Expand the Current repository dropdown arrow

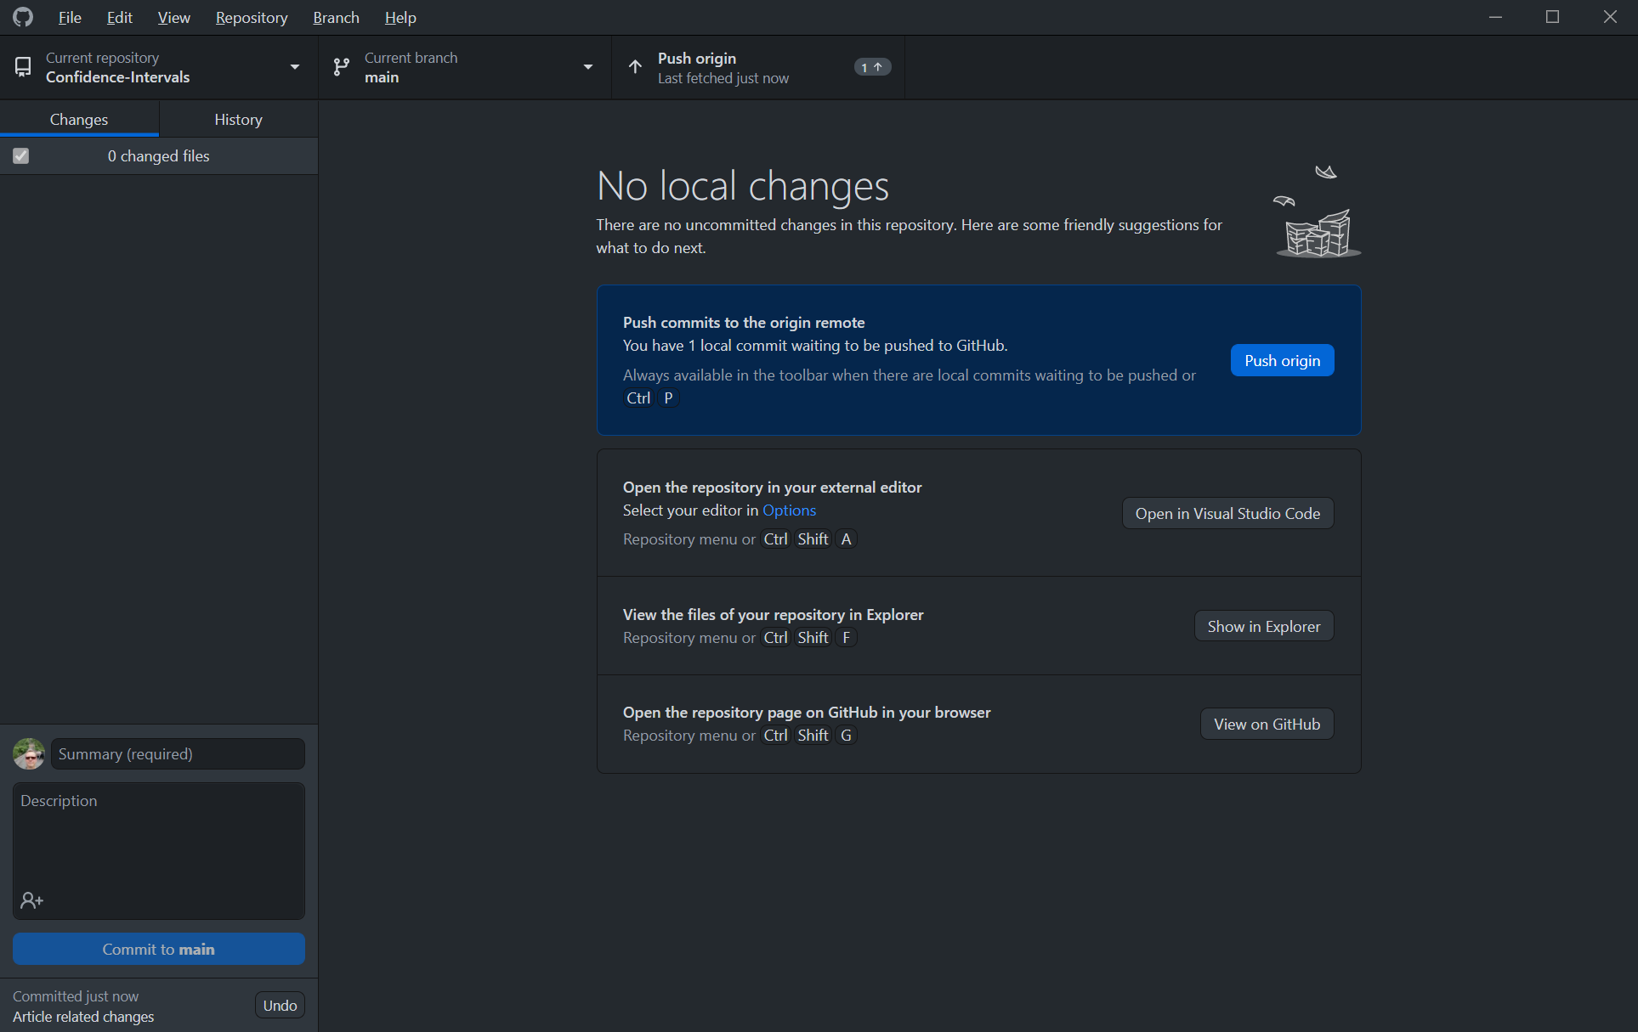(x=294, y=67)
